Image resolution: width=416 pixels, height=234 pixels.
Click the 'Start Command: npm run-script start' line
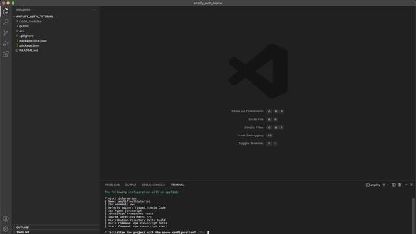(137, 226)
